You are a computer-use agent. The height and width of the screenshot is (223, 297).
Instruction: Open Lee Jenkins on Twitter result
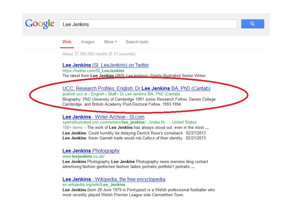tap(106, 65)
